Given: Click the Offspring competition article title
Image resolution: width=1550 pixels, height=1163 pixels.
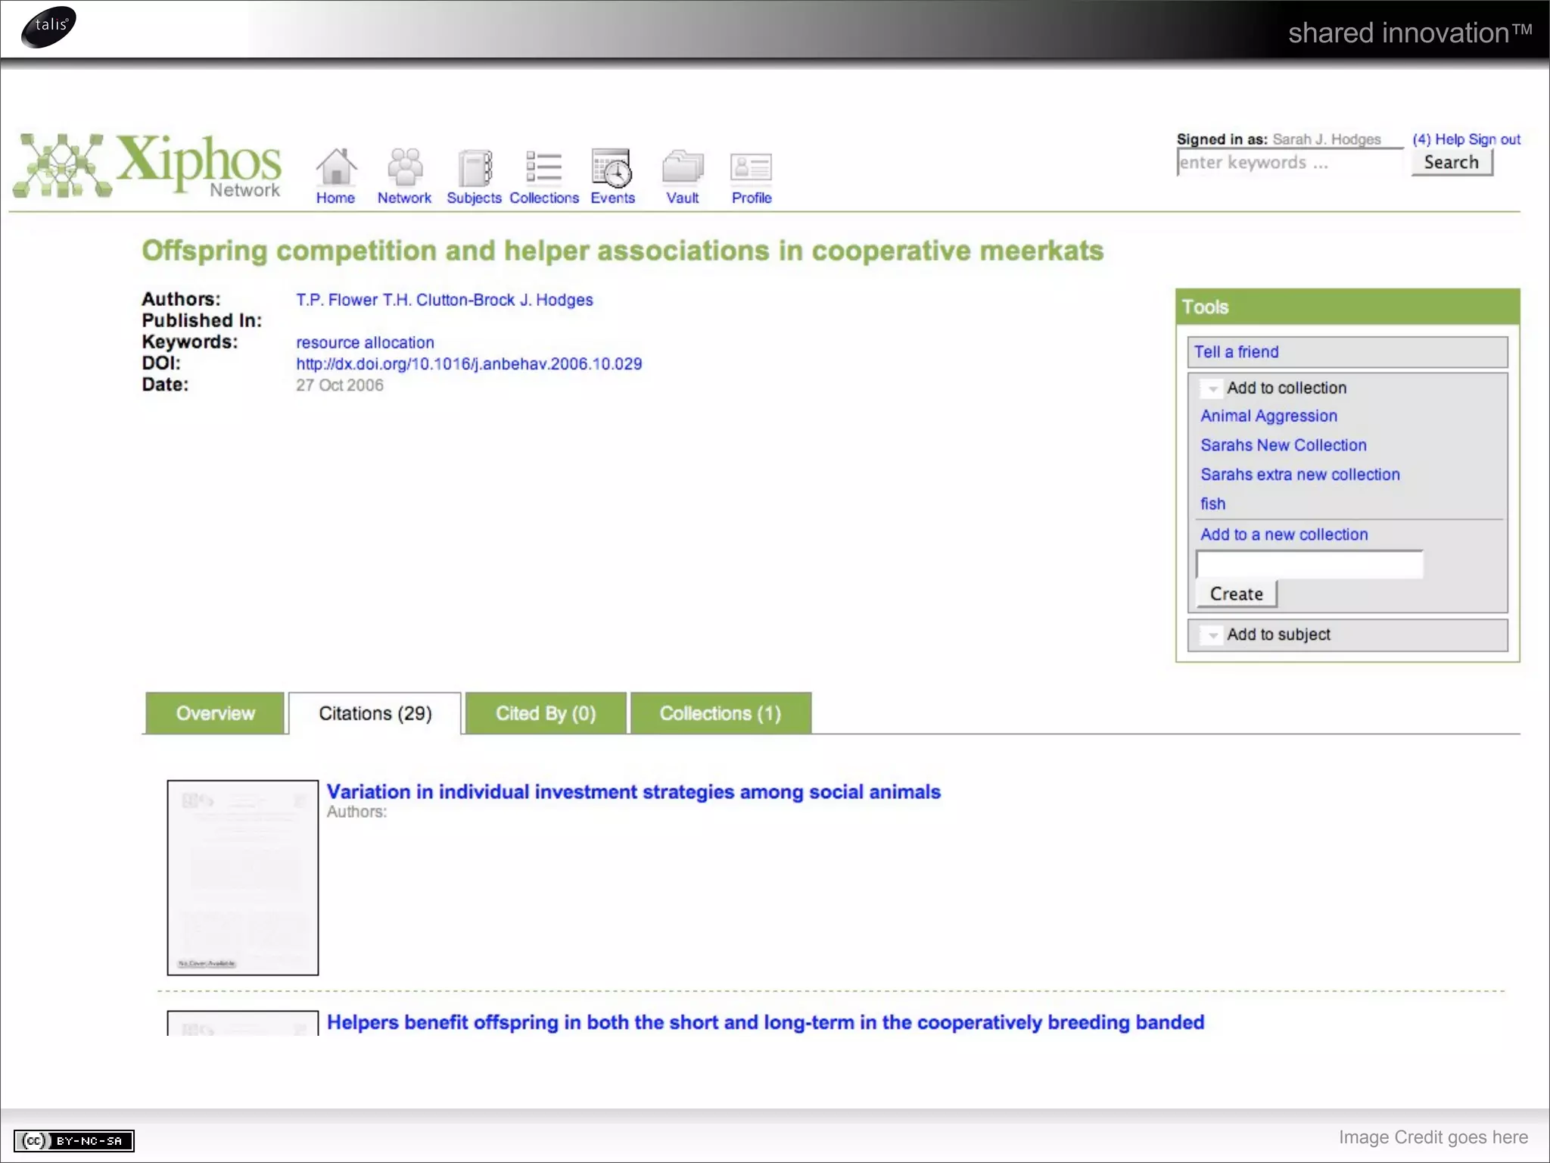Looking at the screenshot, I should 622,251.
